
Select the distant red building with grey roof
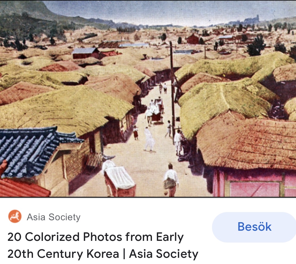coord(85,53)
